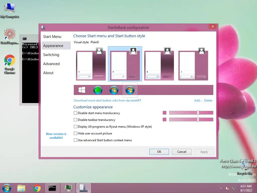Open the Start Menu settings tab
The height and width of the screenshot is (193, 257).
56,37
